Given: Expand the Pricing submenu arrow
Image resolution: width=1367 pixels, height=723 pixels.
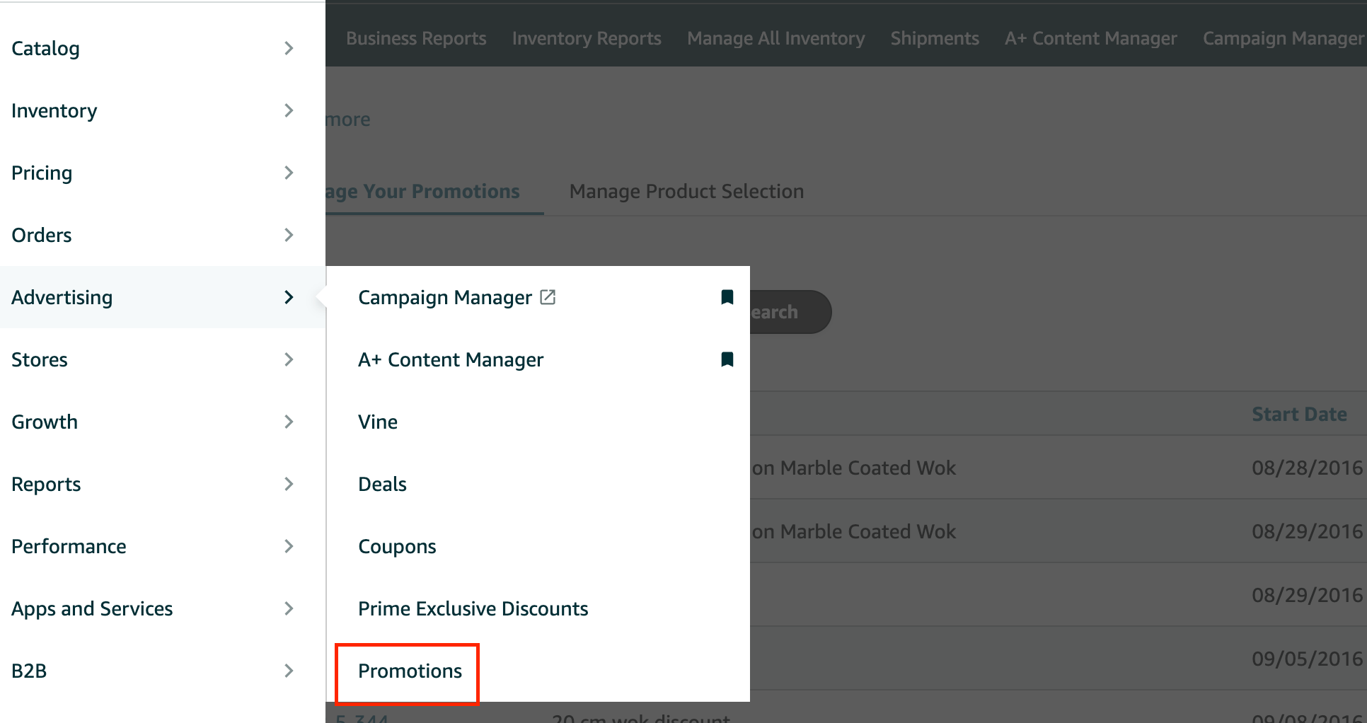Looking at the screenshot, I should [x=289, y=173].
